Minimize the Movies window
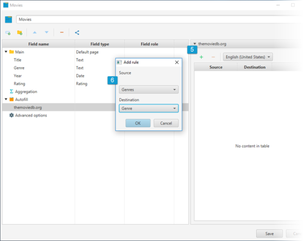Image resolution: width=303 pixels, height=241 pixels. click(x=278, y=5)
